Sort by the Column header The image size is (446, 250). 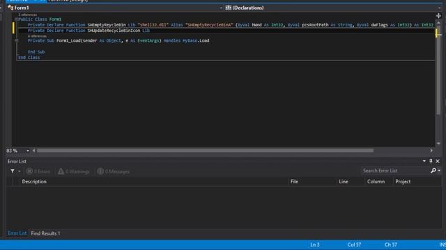[378, 181]
